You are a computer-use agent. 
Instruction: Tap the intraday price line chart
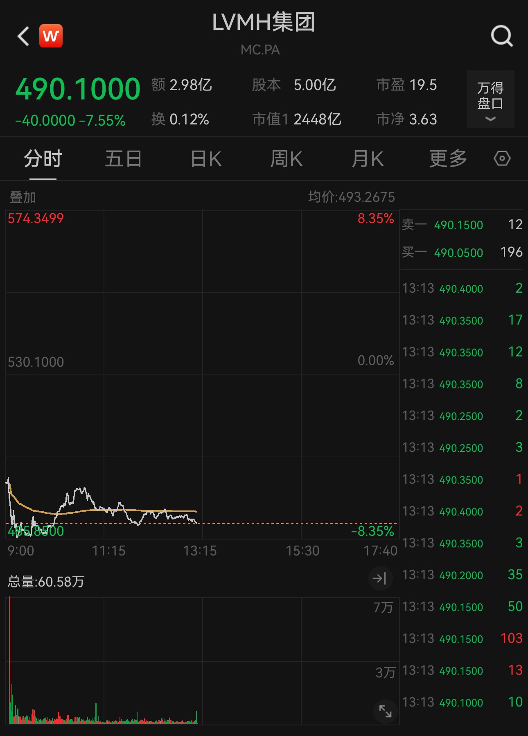coord(202,375)
